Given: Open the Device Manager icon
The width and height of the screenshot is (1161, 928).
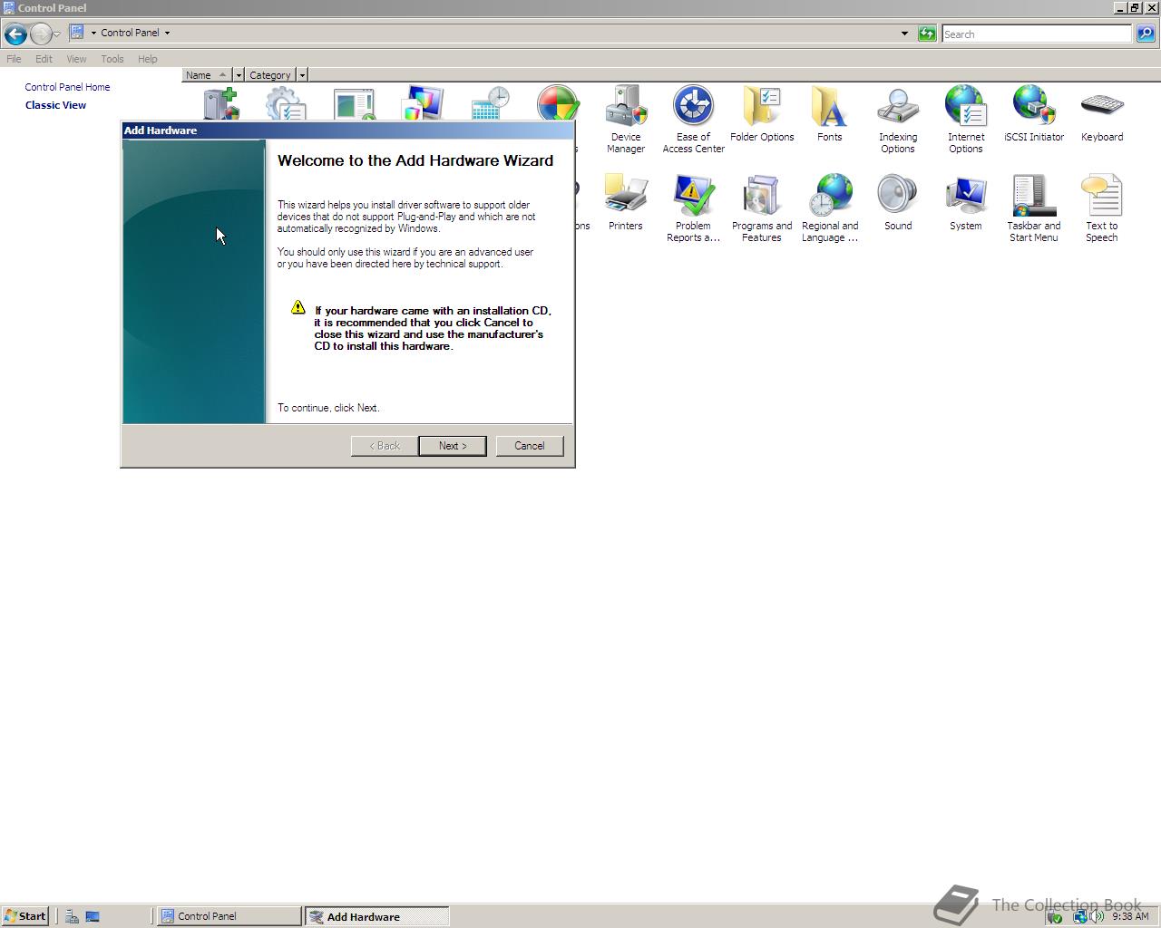Looking at the screenshot, I should pyautogui.click(x=625, y=119).
